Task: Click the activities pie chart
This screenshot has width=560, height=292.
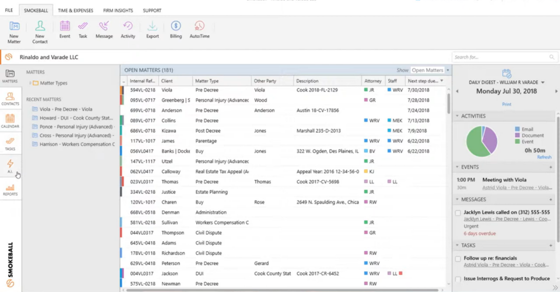Action: click(482, 141)
